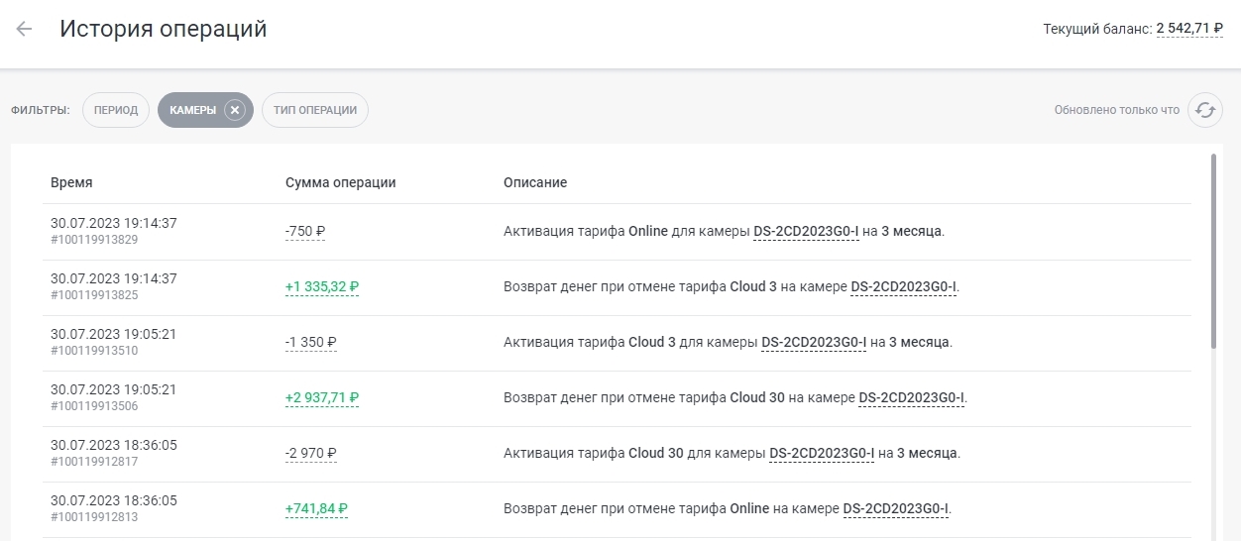Open the +1 335,32 ₽ refund amount
The image size is (1241, 541).
[322, 287]
